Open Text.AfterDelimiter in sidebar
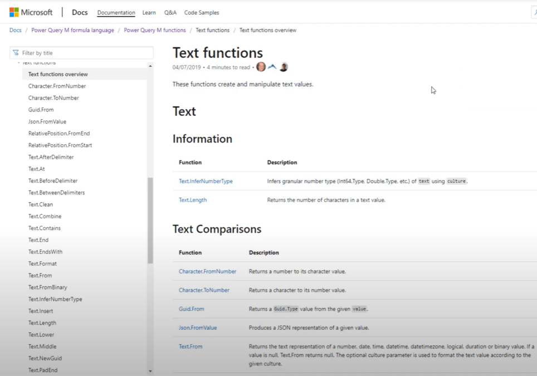This screenshot has width=537, height=376. pyautogui.click(x=51, y=157)
